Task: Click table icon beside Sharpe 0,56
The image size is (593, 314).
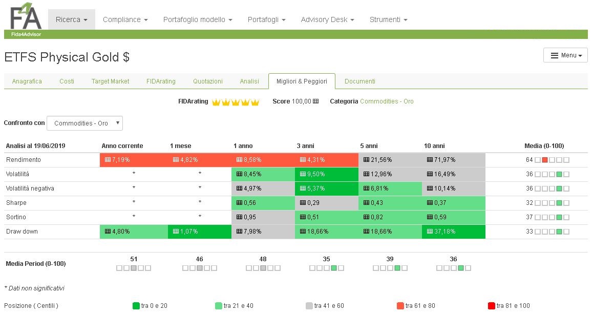Action: [x=239, y=203]
